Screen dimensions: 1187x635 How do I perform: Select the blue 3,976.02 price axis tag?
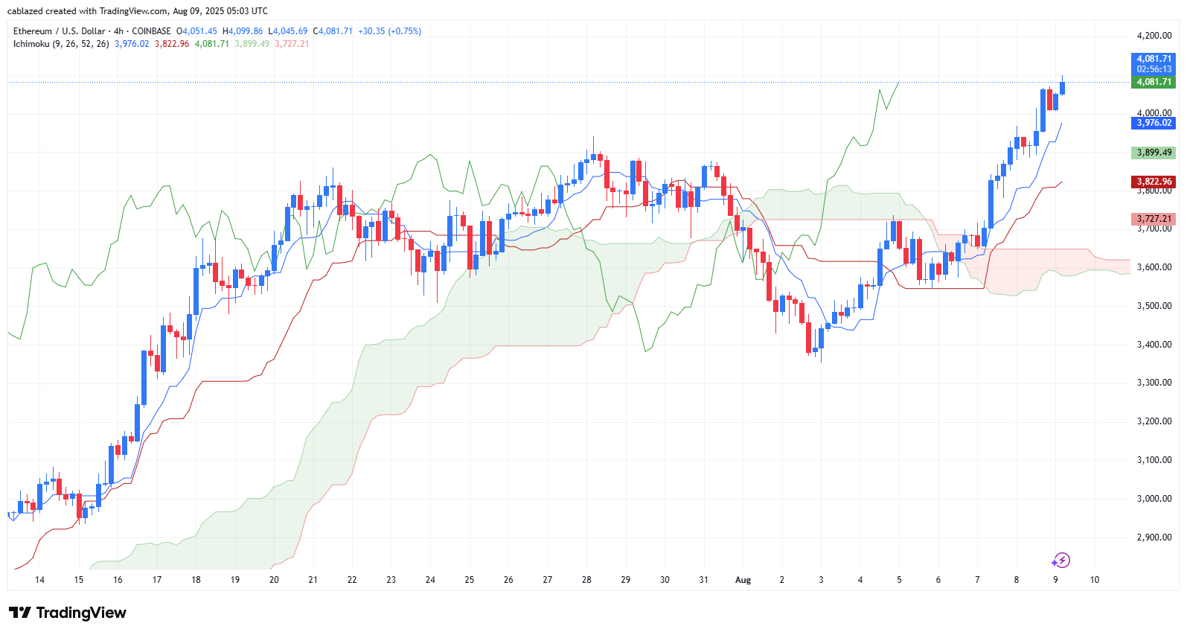[1154, 123]
